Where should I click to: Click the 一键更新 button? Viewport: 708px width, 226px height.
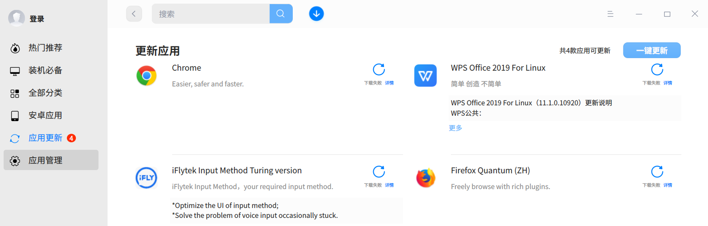652,50
